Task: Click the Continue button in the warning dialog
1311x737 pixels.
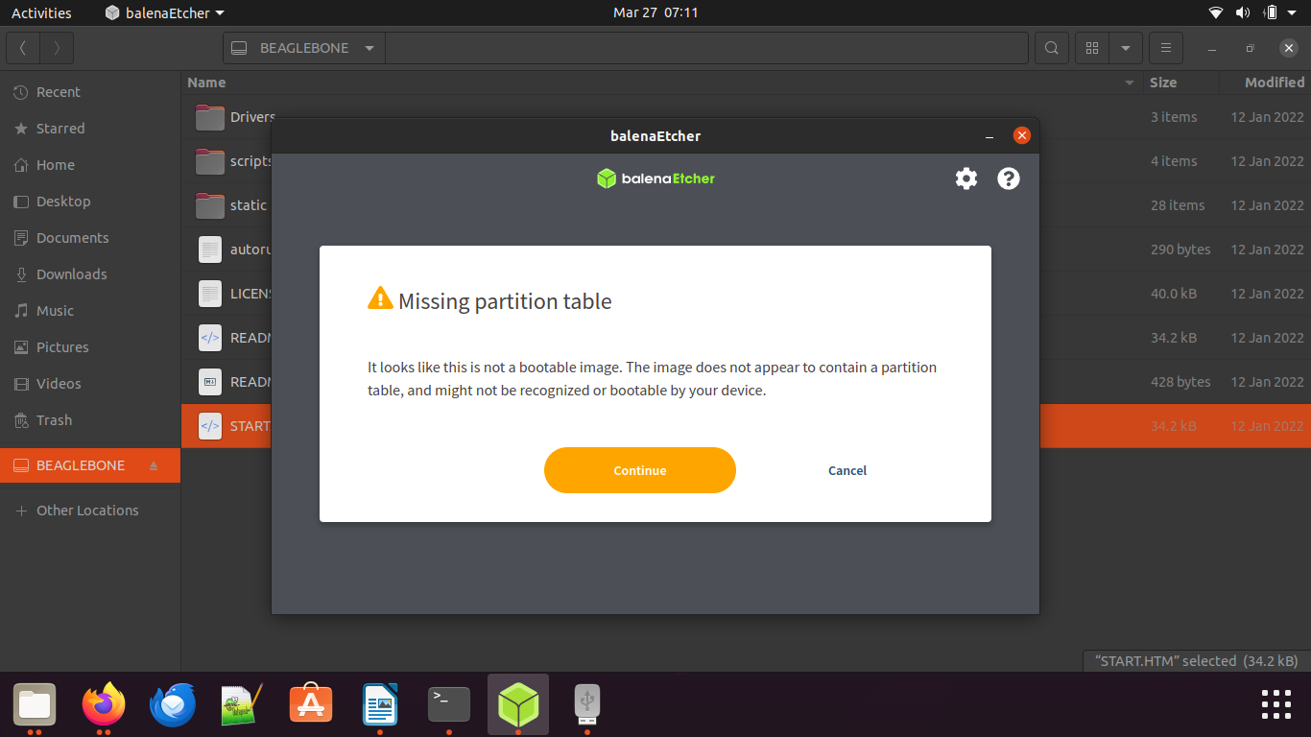Action: pyautogui.click(x=639, y=470)
